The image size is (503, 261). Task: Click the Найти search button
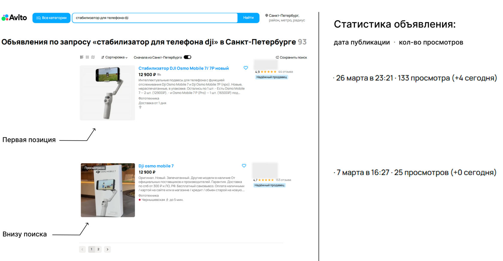coord(248,18)
